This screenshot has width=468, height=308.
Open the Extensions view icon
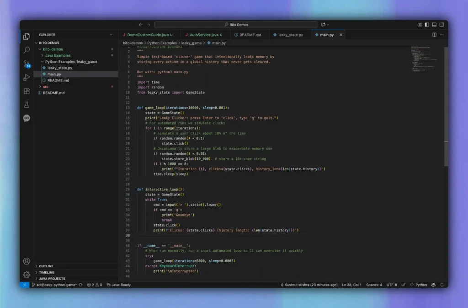(26, 91)
